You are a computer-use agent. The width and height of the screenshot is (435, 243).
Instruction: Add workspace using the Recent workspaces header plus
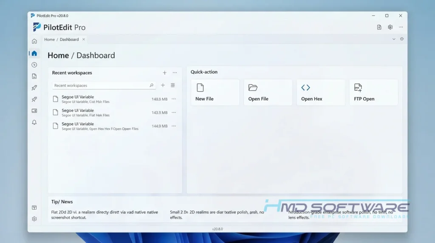164,73
